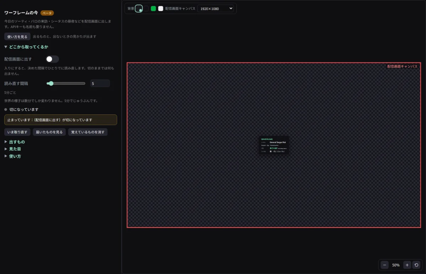Open the 1920×1080 canvas size dropdown
The image size is (426, 274).
coord(215,9)
